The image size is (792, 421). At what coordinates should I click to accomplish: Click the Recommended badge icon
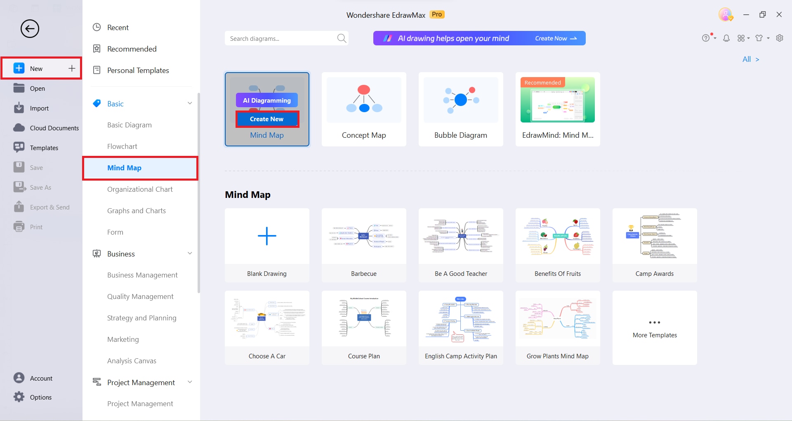click(x=97, y=49)
